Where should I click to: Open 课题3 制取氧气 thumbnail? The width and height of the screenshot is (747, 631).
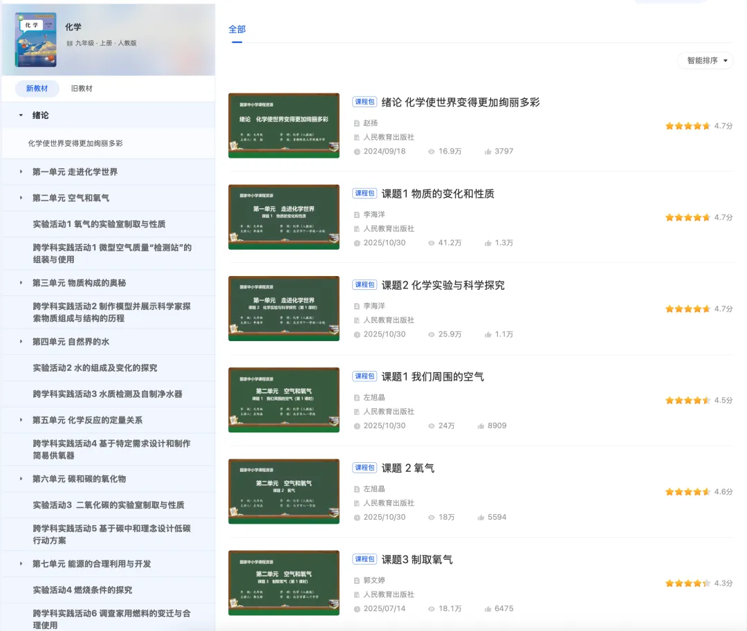(x=284, y=583)
